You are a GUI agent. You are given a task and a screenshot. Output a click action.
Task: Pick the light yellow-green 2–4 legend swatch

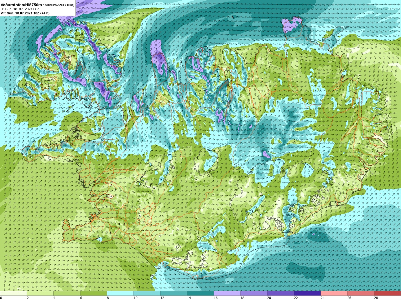click(x=40, y=293)
